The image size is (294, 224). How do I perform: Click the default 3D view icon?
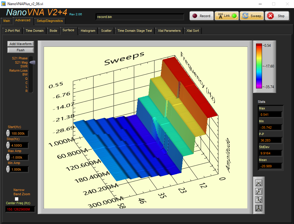click(x=259, y=208)
